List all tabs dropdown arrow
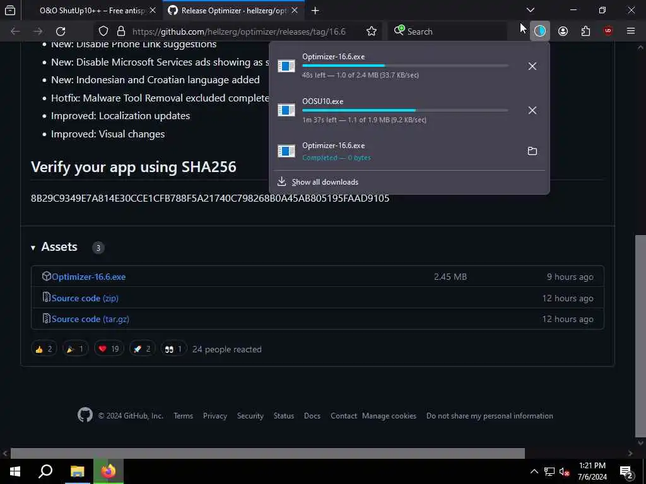Screen dimensions: 646x484 pos(530,10)
